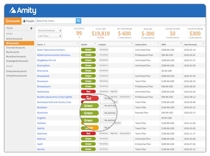This screenshot has height=156, width=210.
Task: Click Express Plan cell for Buzzshare
Action: pyautogui.click(x=141, y=113)
